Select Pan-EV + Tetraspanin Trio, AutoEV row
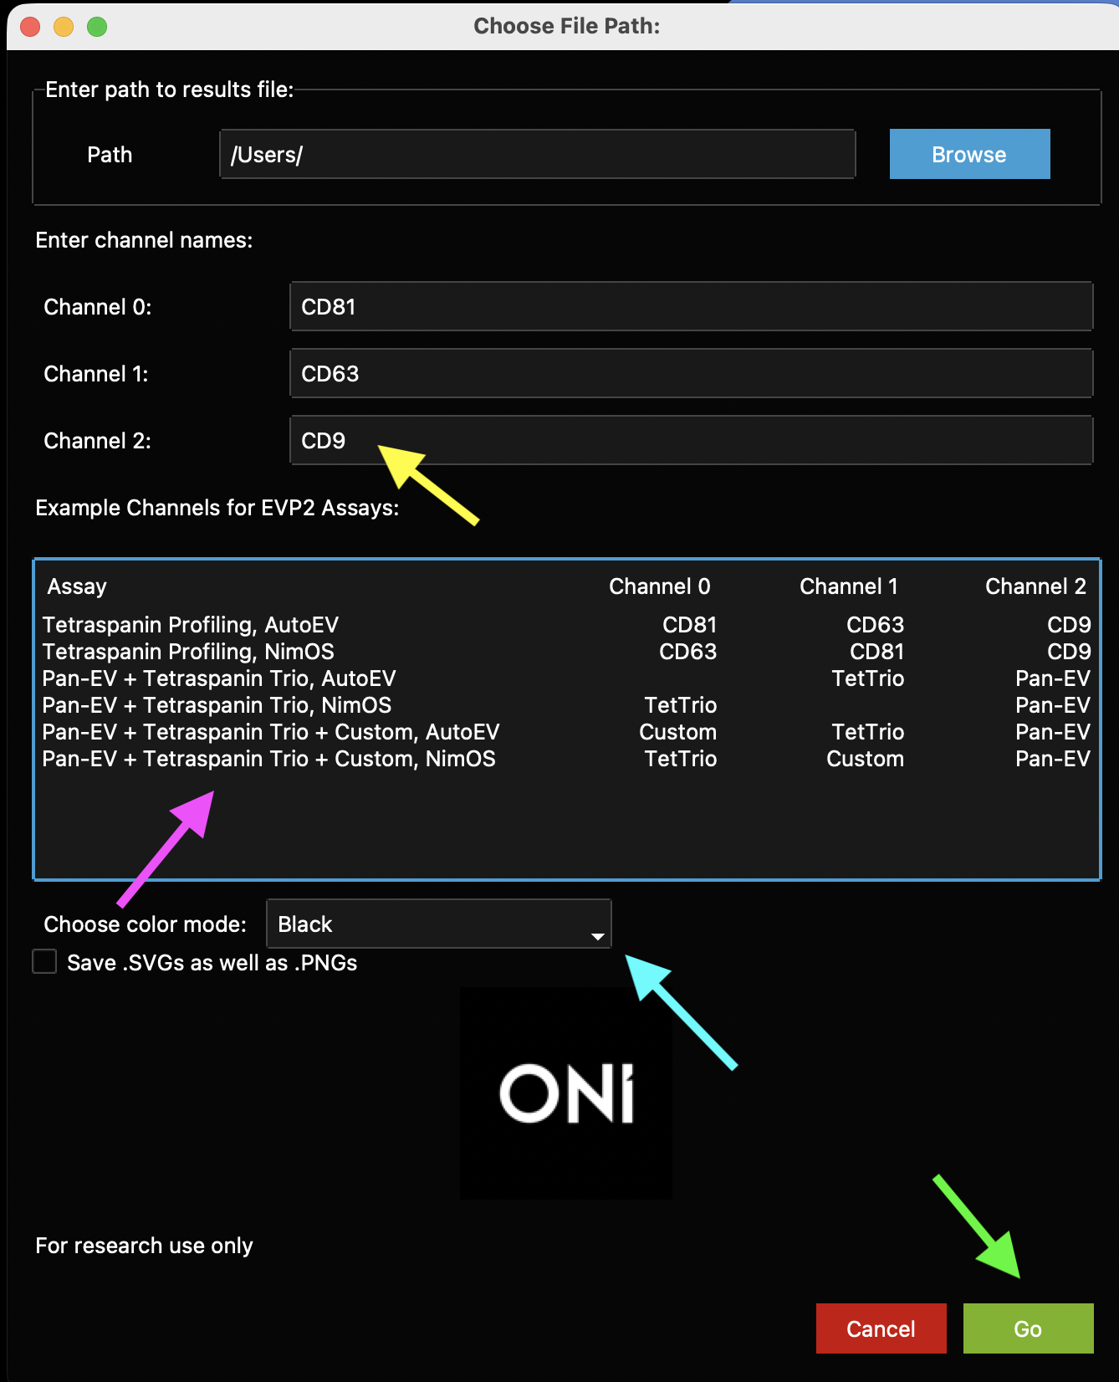The image size is (1119, 1382). pos(219,678)
